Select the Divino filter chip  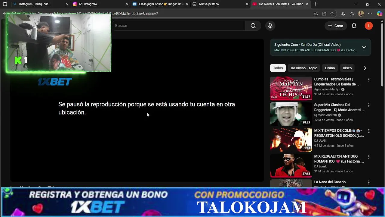click(330, 68)
